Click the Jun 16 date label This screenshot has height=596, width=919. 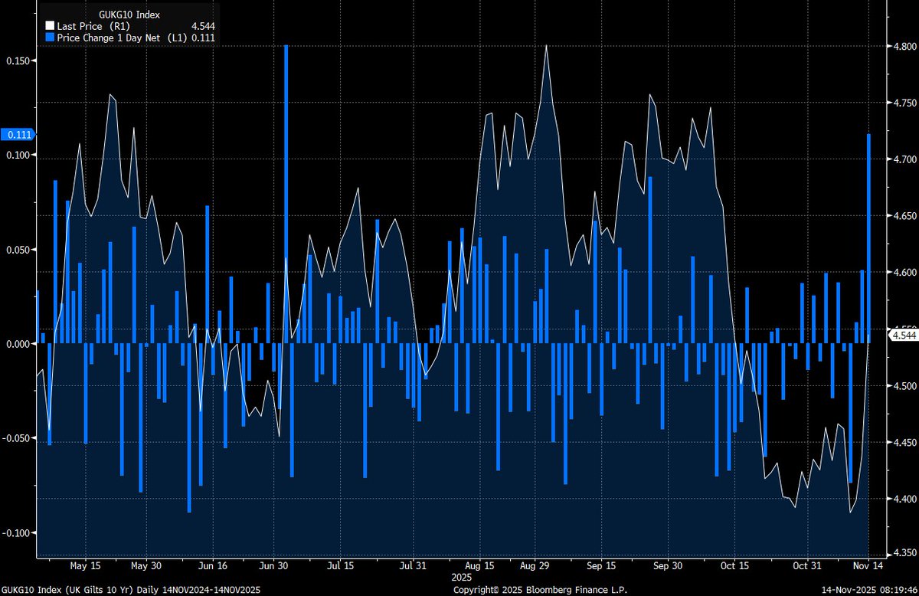(212, 566)
